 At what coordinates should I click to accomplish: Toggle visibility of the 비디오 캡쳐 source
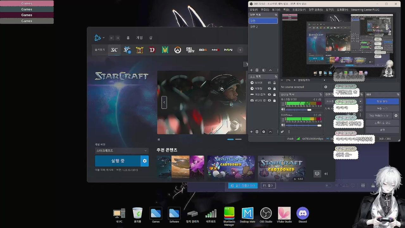[269, 100]
